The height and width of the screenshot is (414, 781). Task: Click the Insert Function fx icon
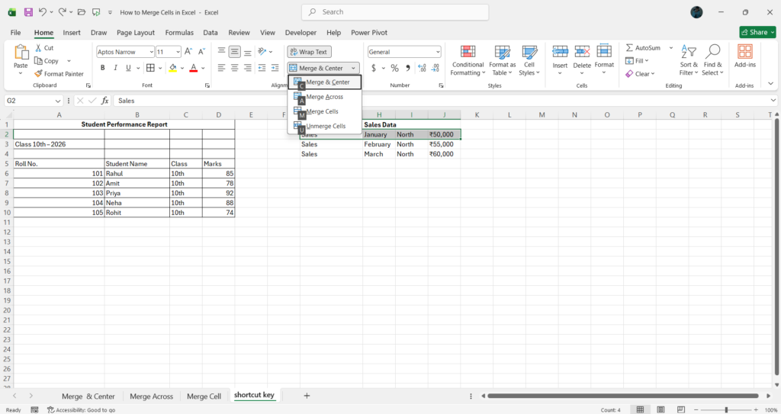[x=104, y=101]
